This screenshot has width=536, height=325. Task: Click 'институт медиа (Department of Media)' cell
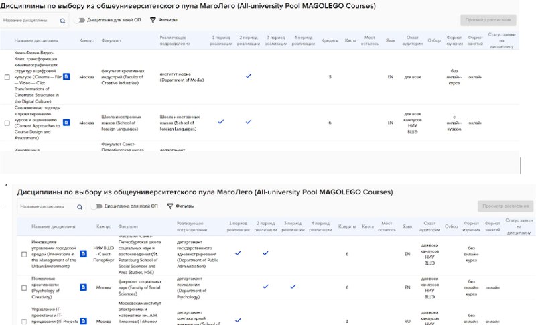pos(182,77)
